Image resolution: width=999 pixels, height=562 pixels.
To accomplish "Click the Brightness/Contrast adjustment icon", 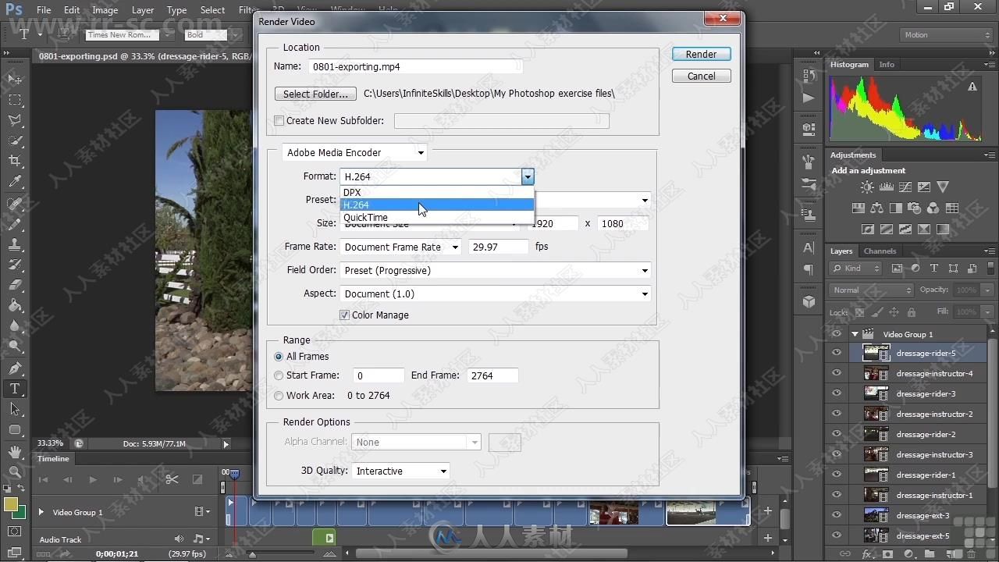I will click(867, 187).
